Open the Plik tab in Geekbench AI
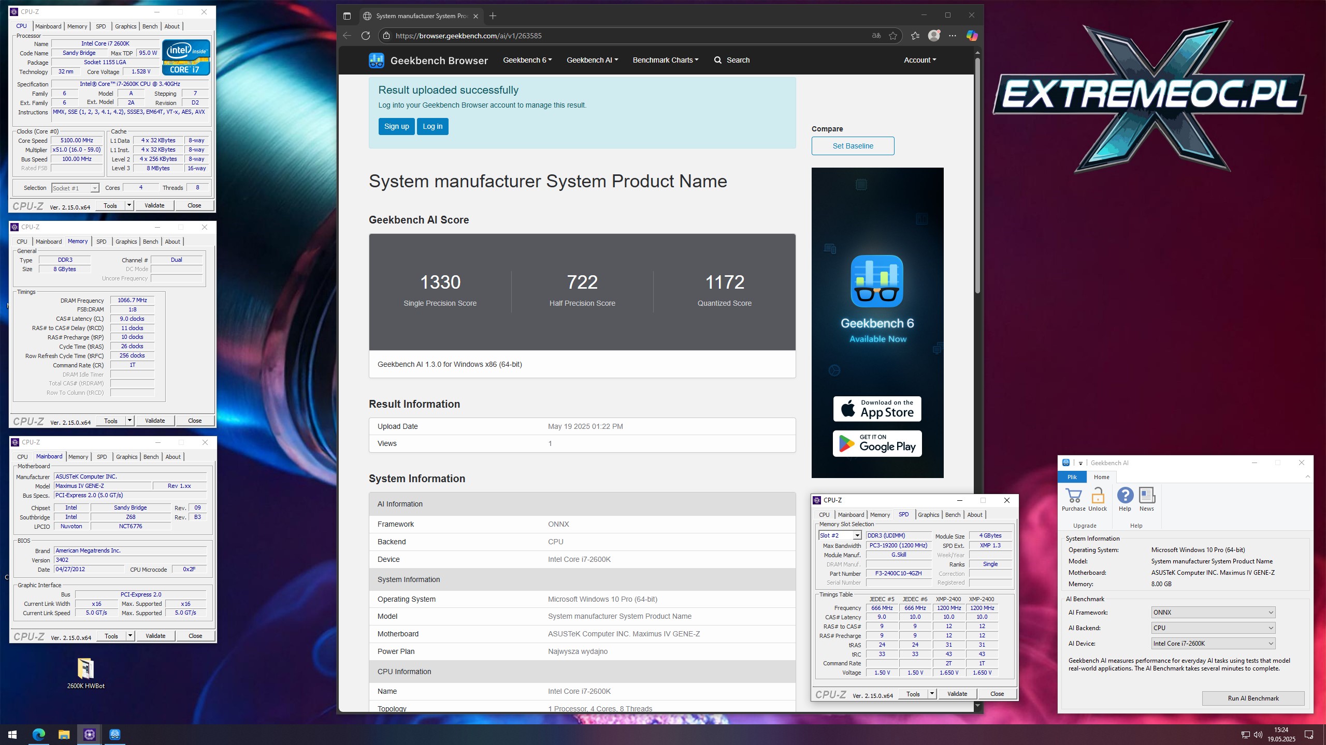The image size is (1326, 745). [1072, 477]
